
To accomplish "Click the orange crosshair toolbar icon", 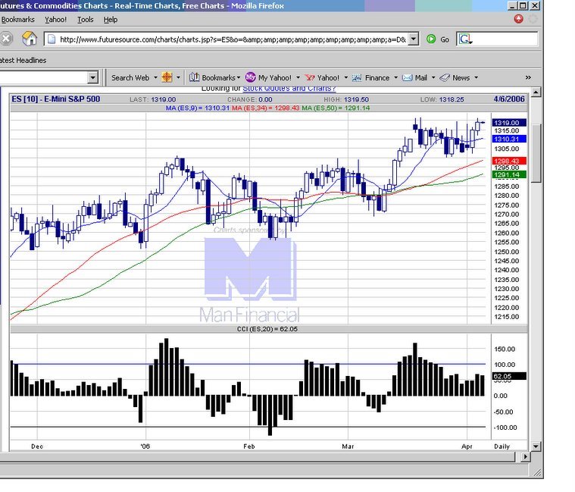I will click(x=167, y=77).
